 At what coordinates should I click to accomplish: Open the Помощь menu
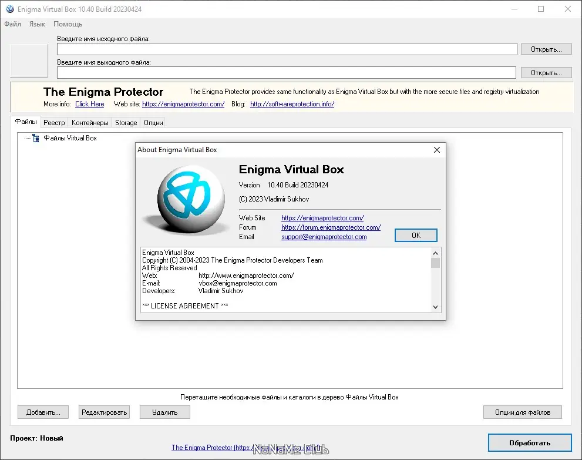[68, 24]
